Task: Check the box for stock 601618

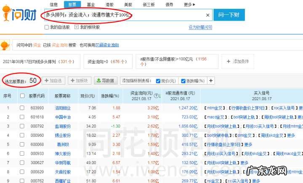Action: [x=22, y=117]
